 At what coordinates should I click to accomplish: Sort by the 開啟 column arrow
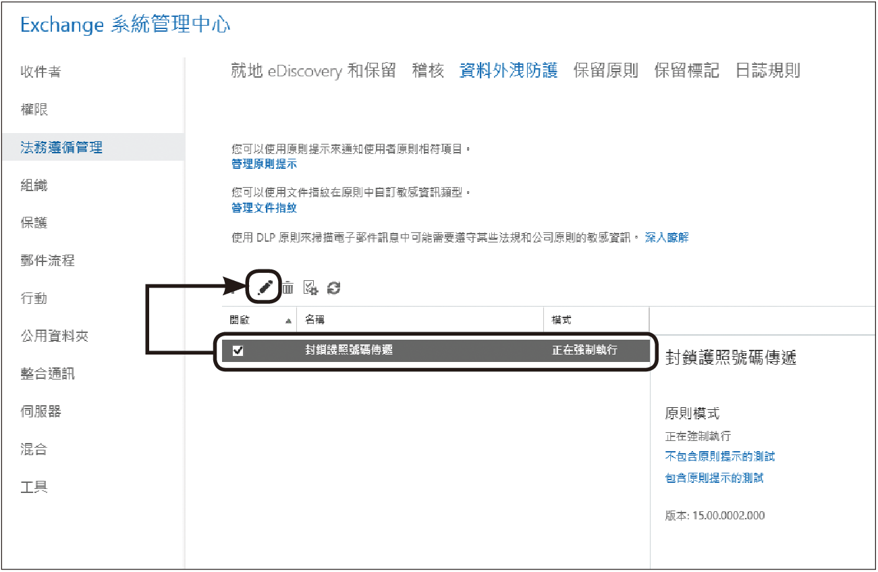coord(289,321)
